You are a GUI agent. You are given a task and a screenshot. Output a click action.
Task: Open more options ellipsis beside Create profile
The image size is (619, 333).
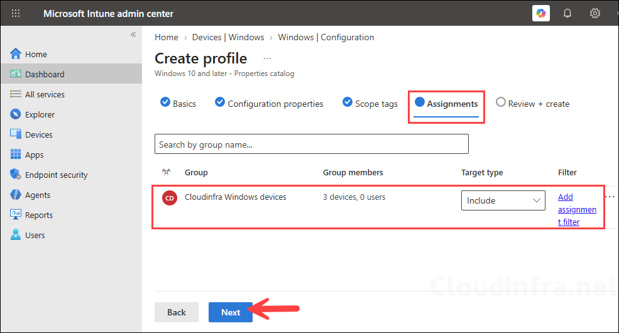click(x=267, y=58)
